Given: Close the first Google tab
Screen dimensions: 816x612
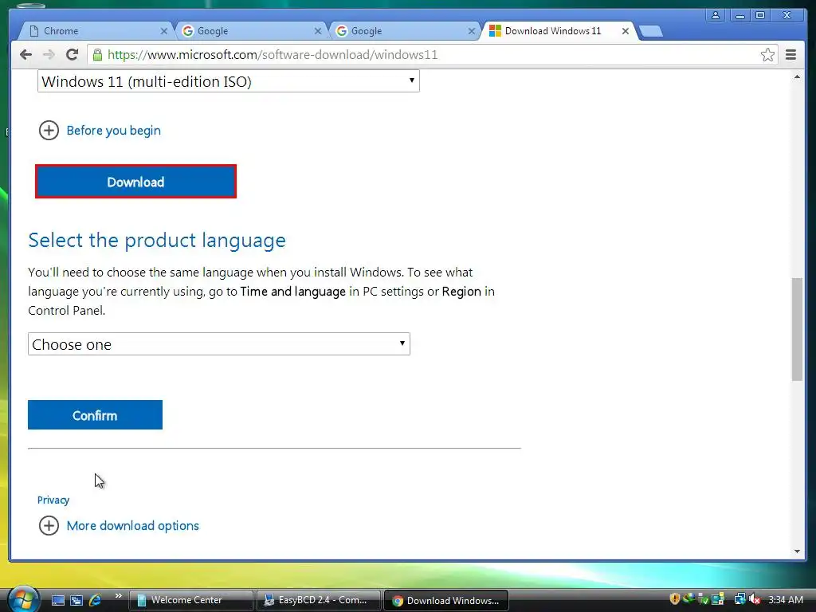Looking at the screenshot, I should [x=318, y=31].
